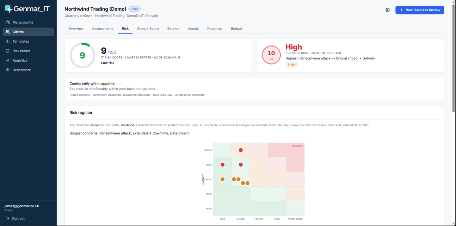Click the 'Critical' impact axis label

208,150
